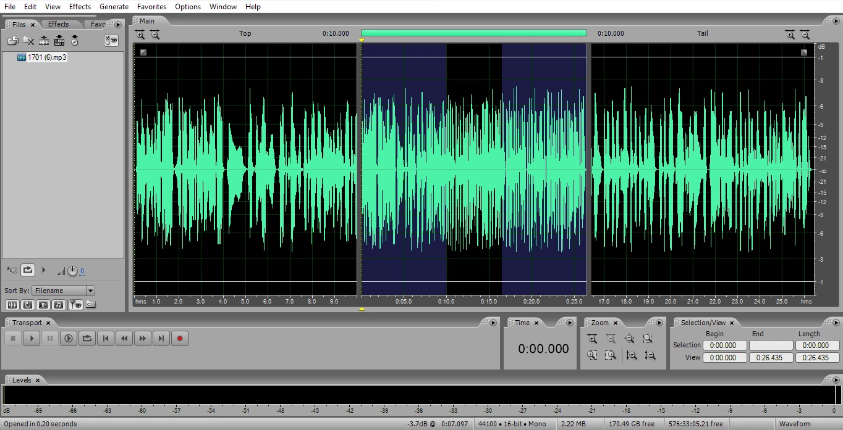843x430 pixels.
Task: Open the Window menu
Action: tap(223, 7)
